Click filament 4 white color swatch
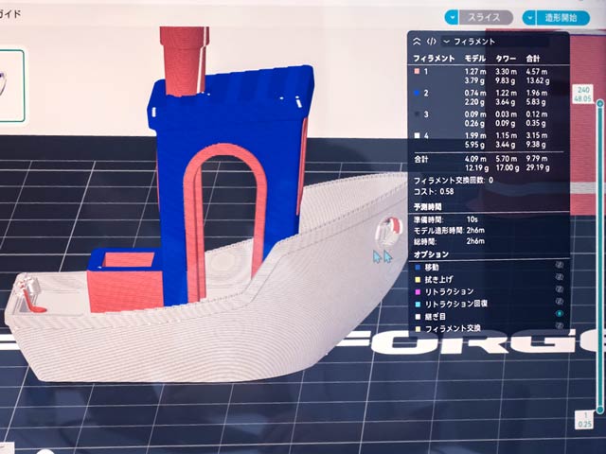Image resolution: width=606 pixels, height=454 pixels. (x=417, y=135)
